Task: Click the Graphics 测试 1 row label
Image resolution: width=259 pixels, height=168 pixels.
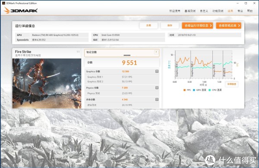Action: [x=95, y=77]
